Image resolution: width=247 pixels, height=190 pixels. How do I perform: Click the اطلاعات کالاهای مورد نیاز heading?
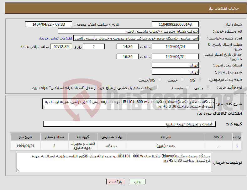pos(219,113)
